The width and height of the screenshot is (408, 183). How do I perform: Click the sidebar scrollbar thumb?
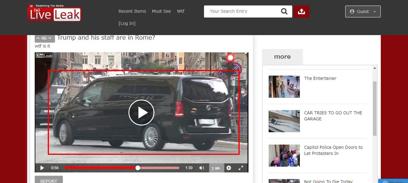point(375,109)
